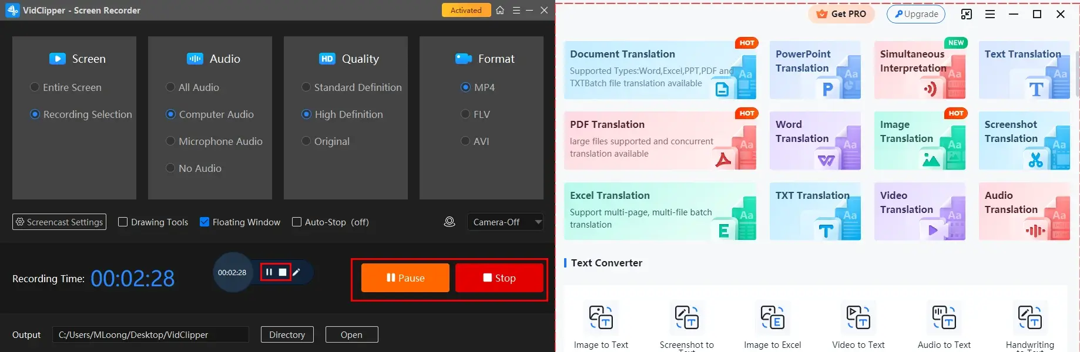Stop recording from the floating window
1080x352 pixels.
coord(283,272)
